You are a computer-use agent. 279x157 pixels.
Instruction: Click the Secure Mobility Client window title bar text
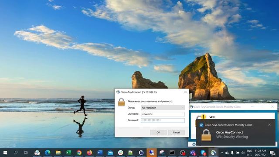tap(217, 106)
